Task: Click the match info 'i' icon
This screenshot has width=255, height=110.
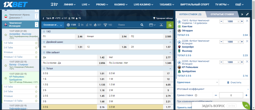Action: pyautogui.click(x=43, y=18)
